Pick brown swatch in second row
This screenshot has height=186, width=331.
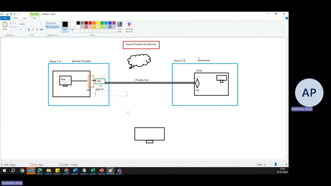tap(86, 27)
